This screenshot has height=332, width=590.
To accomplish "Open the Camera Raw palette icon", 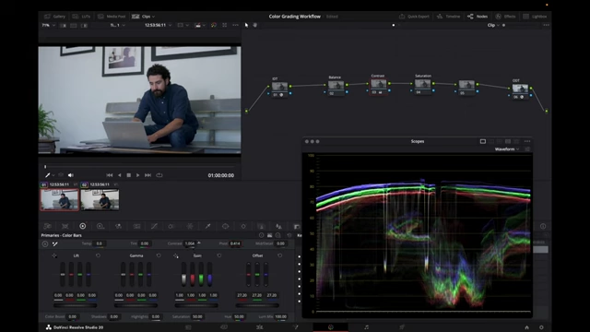I will (x=47, y=226).
